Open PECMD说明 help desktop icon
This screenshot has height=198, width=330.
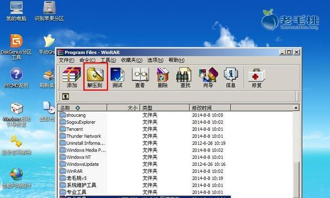[16, 78]
